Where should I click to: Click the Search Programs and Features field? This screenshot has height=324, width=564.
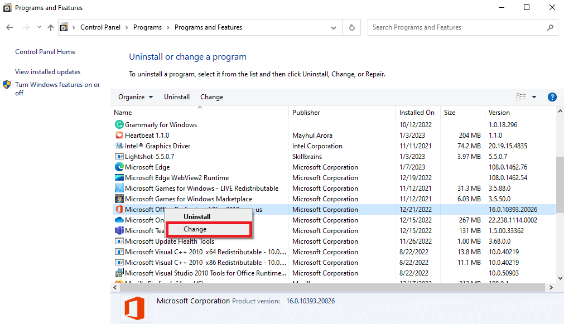463,27
